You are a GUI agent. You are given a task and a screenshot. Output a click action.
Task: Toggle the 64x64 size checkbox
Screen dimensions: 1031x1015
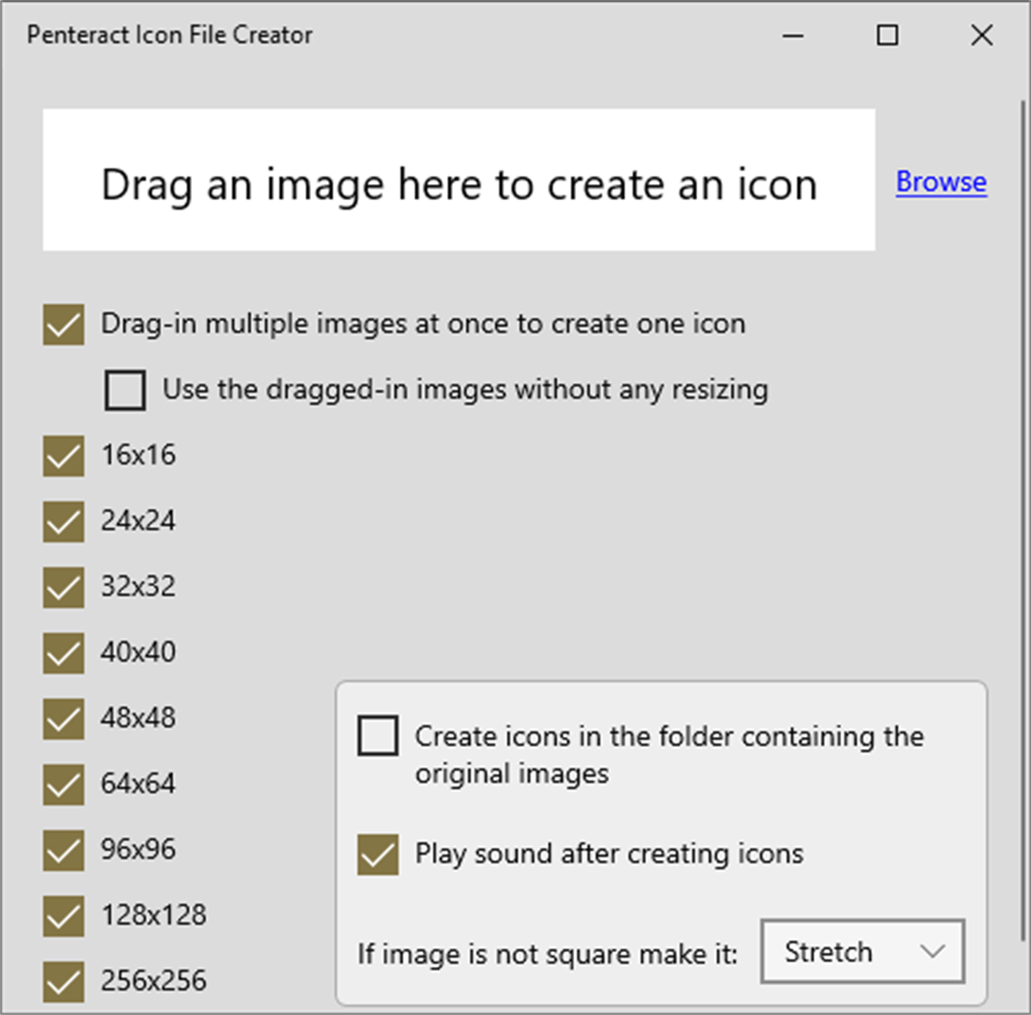coord(62,784)
